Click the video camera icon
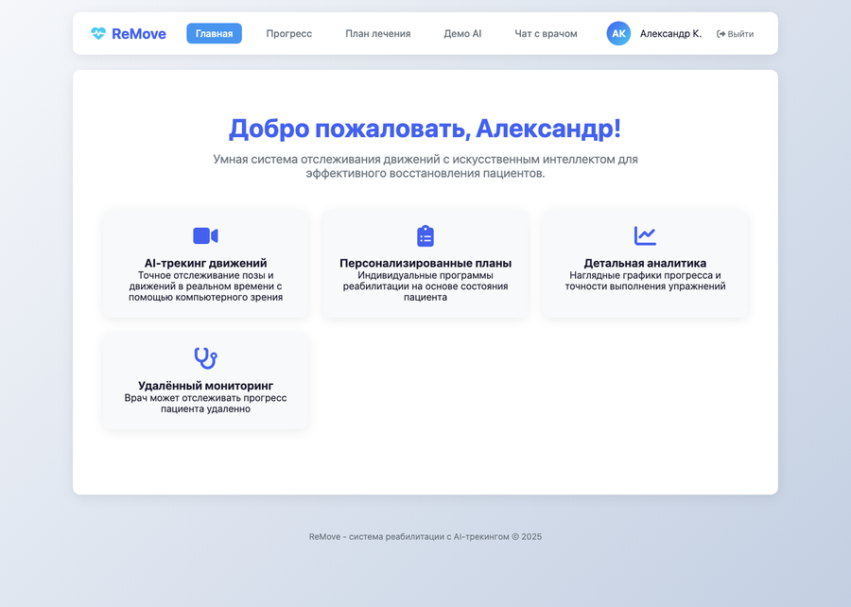 pos(205,236)
